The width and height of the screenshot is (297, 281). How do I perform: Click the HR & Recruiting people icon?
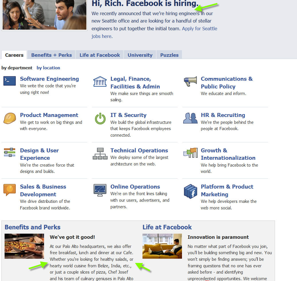190,118
